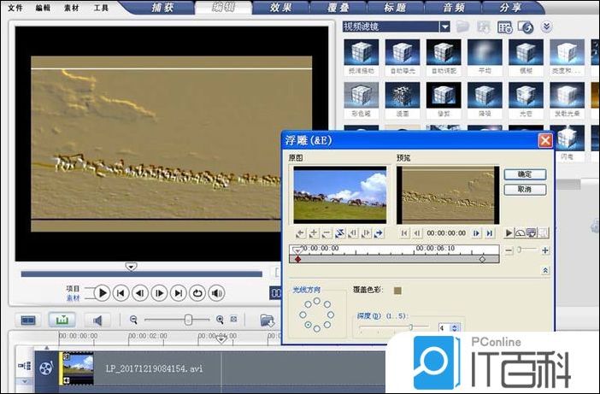
Task: Click the 覆盖色彩 color swatch
Action: [397, 291]
